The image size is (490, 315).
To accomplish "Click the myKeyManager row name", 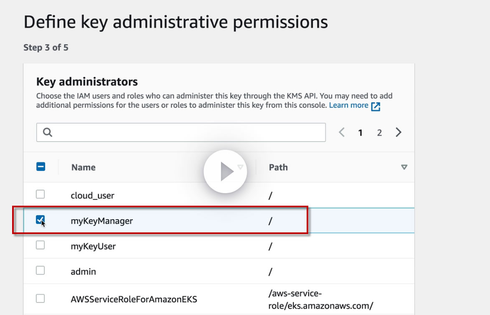I will click(102, 221).
